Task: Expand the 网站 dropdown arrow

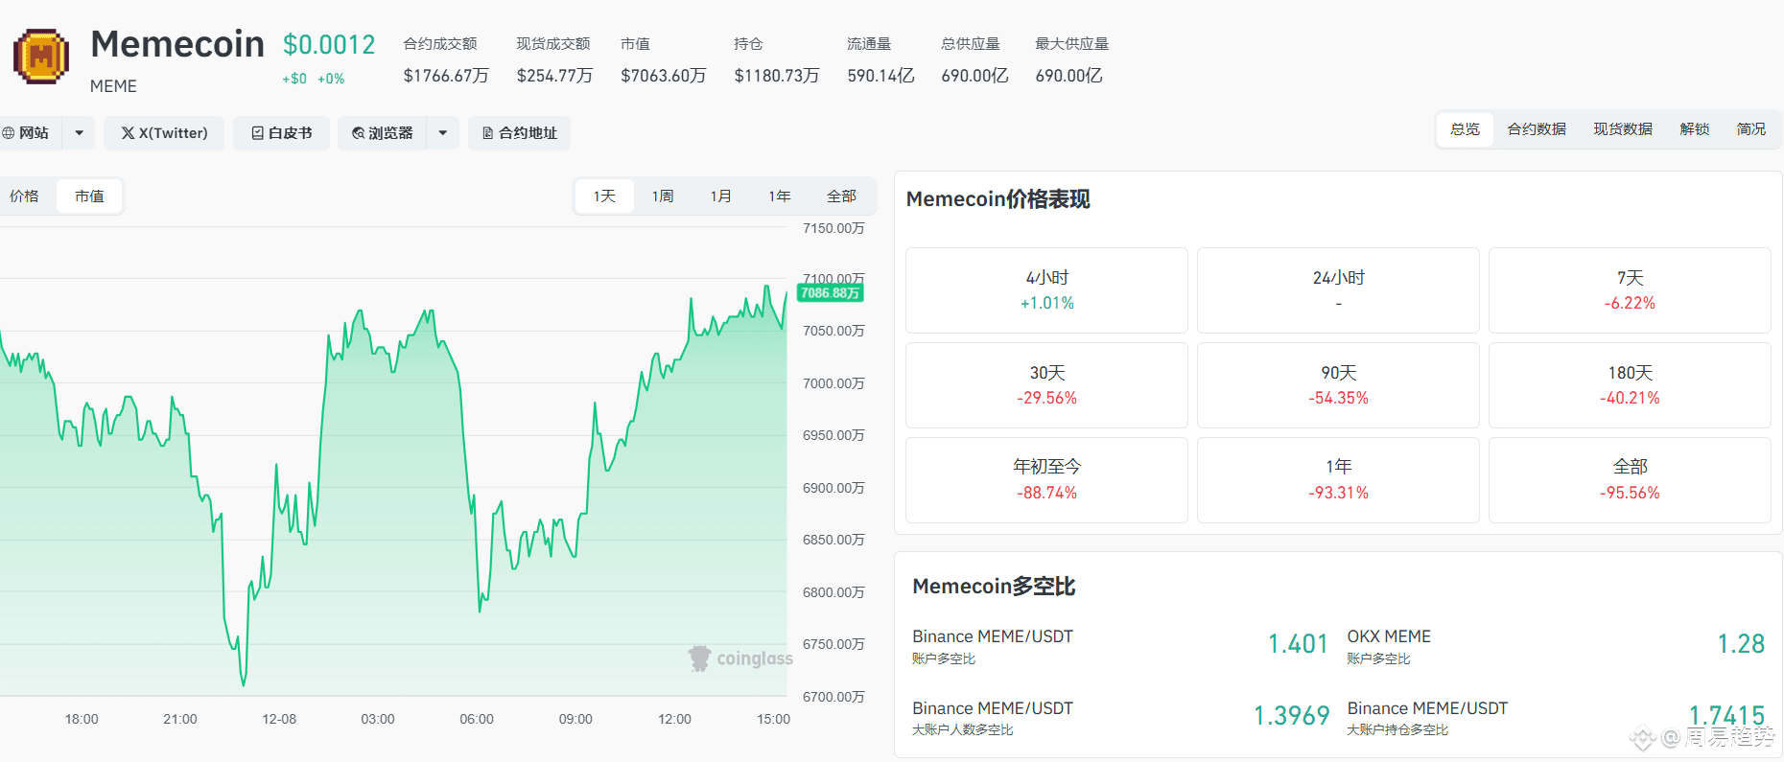Action: pos(79,133)
